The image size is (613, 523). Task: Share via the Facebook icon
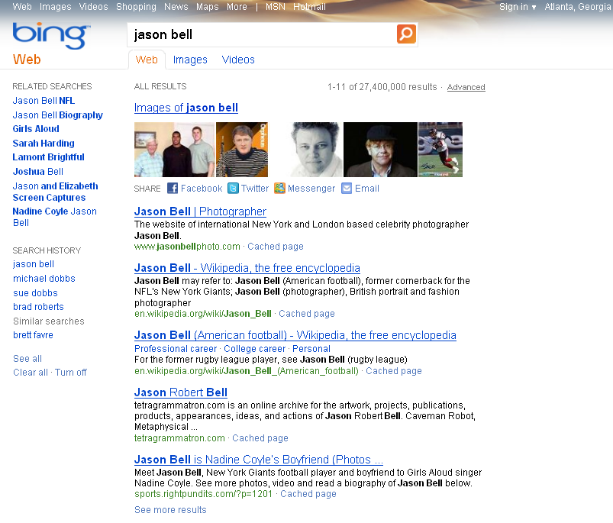173,189
